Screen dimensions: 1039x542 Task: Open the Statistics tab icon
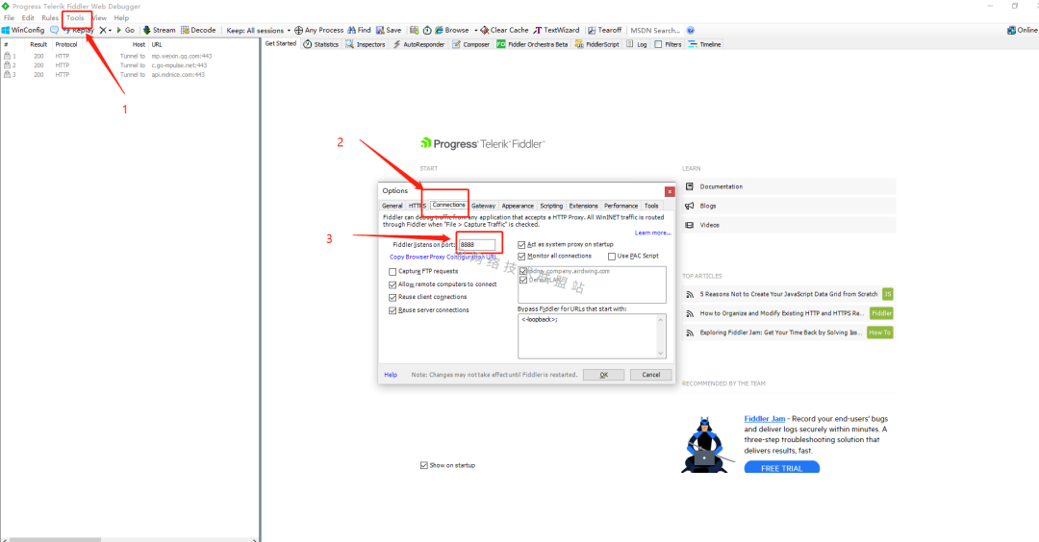(x=308, y=44)
